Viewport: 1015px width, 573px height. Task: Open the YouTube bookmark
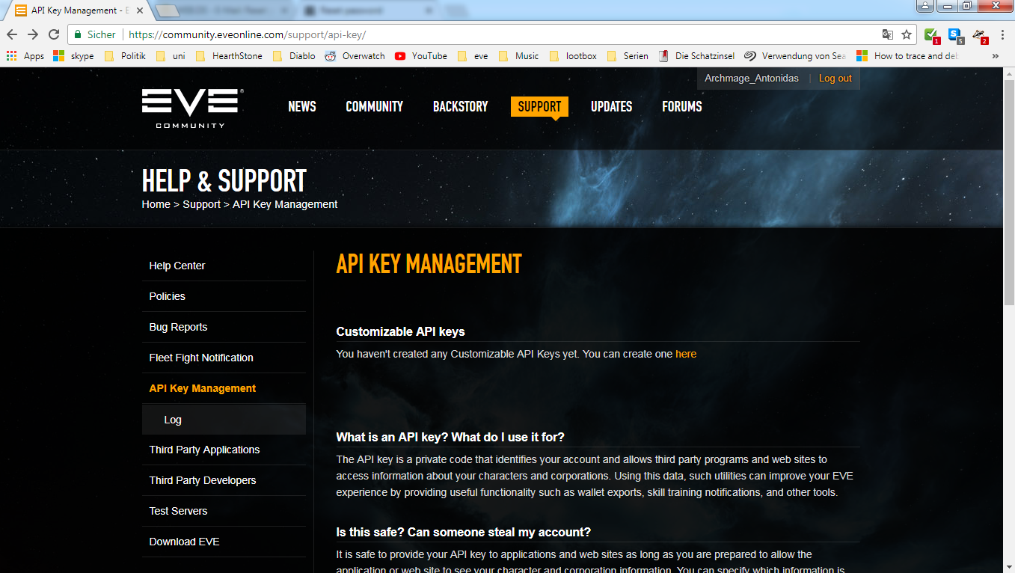pyautogui.click(x=420, y=56)
